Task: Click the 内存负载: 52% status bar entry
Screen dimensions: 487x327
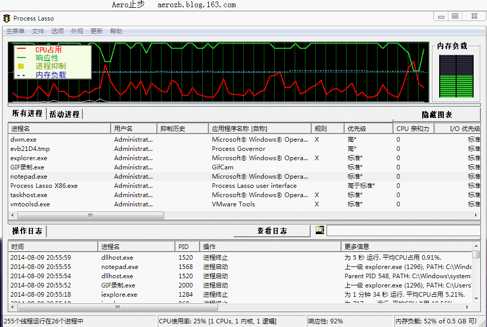Action: click(x=436, y=321)
